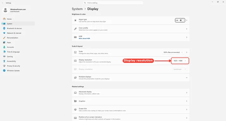This screenshot has width=226, height=121.
Task: Open Advanced display via its chevron
Action: pos(187,93)
